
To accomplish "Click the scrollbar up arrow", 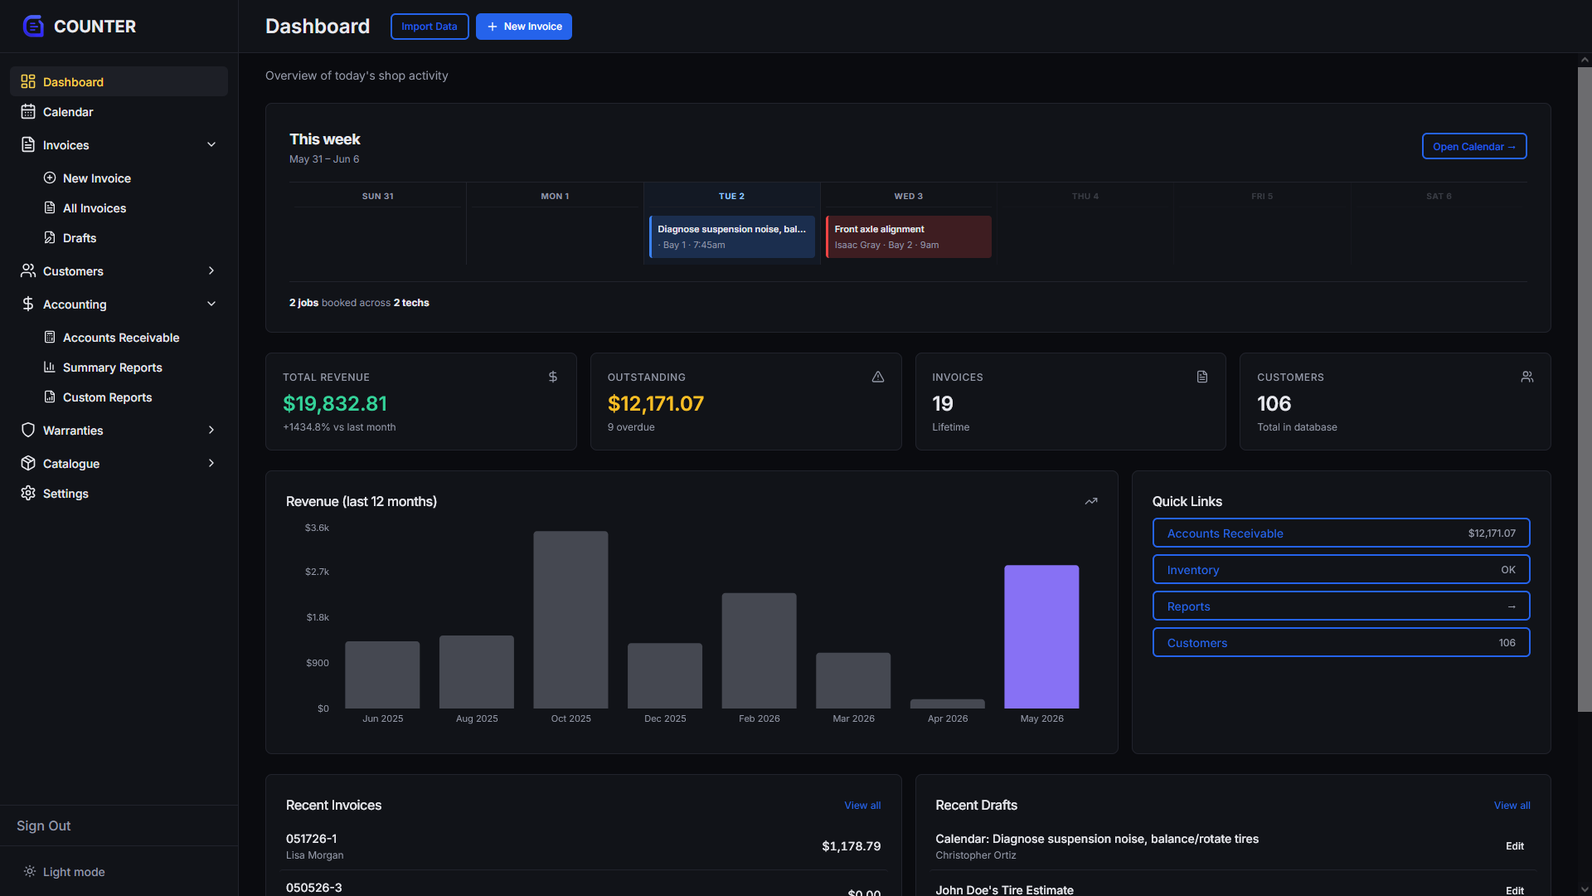I will pyautogui.click(x=1584, y=60).
